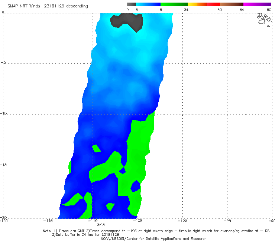
Task: Click the longitude label '-95'
Action: 227,221
